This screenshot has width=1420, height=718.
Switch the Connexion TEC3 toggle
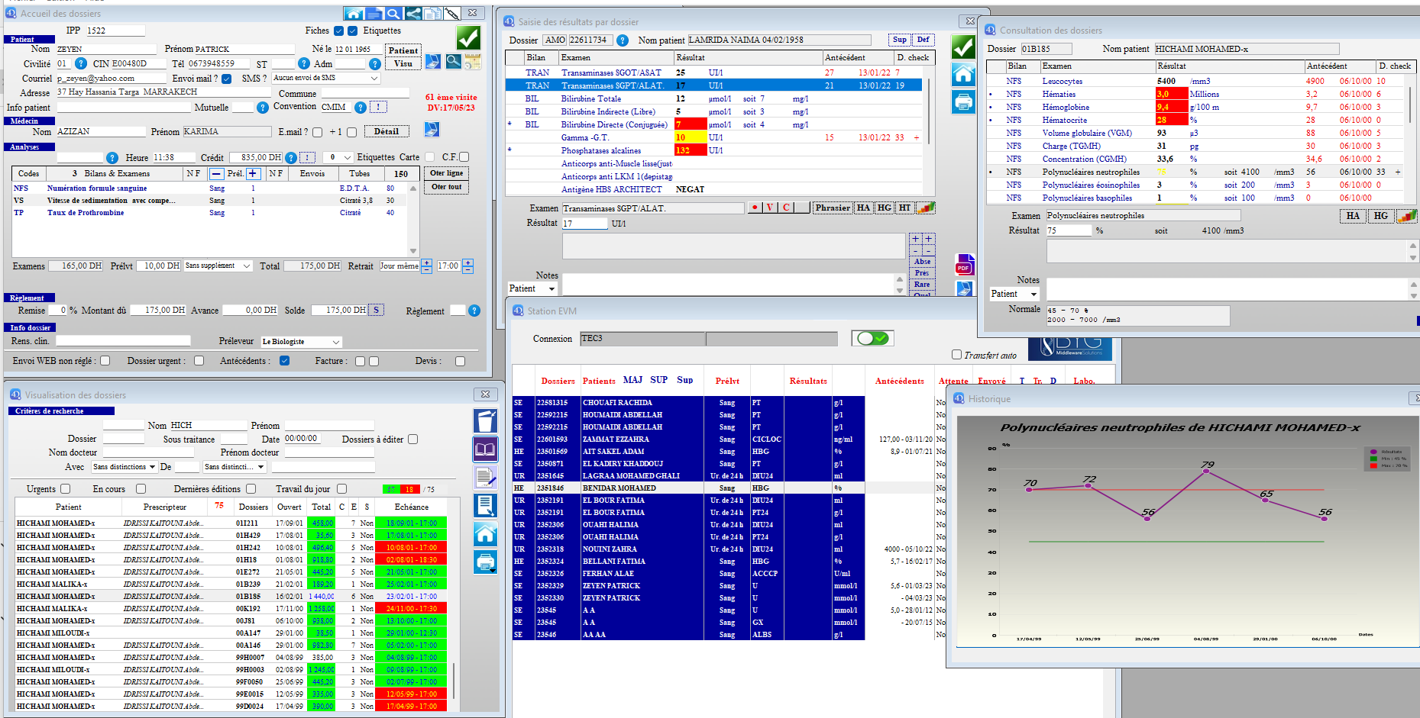click(x=872, y=338)
